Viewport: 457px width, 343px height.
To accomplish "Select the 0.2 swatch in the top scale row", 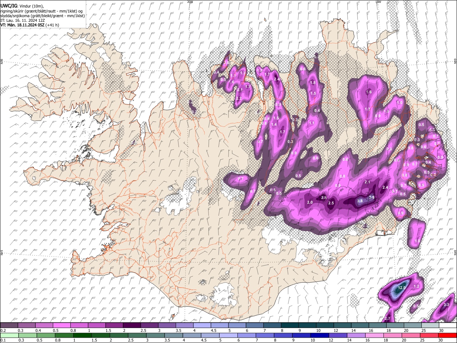I will click(x=9, y=325).
